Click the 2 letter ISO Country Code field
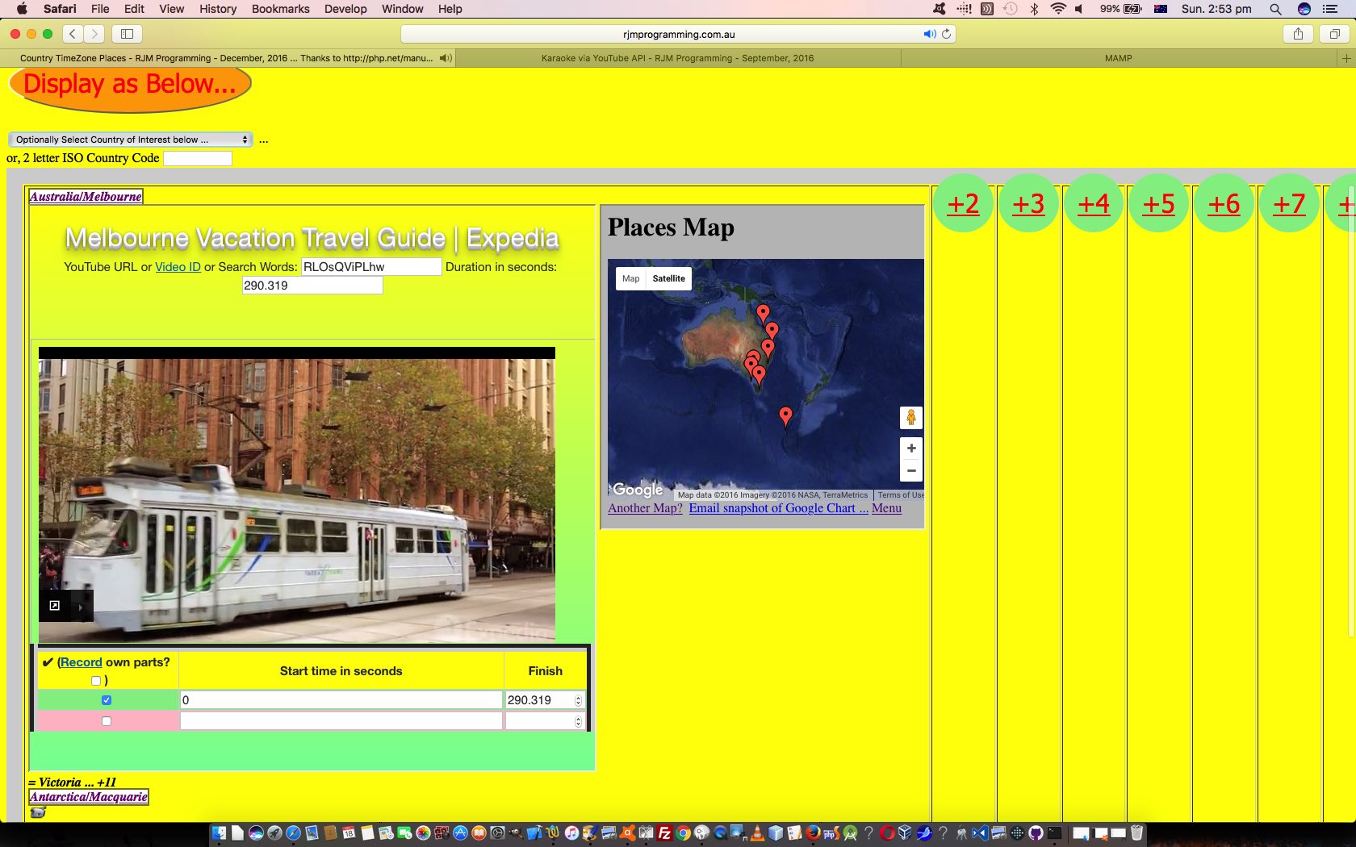 point(198,158)
